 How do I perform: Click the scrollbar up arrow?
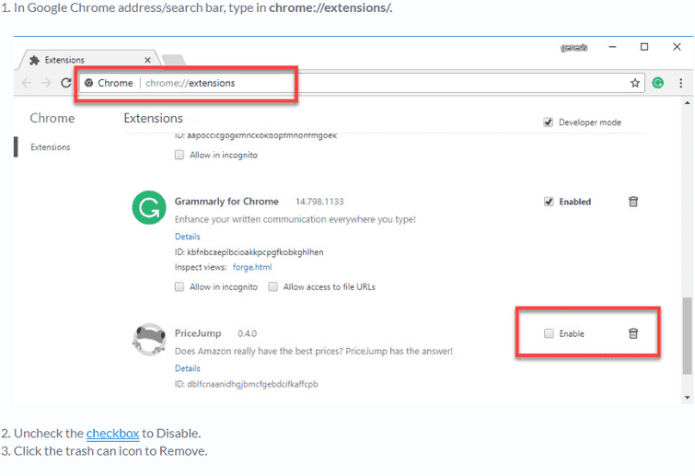687,103
